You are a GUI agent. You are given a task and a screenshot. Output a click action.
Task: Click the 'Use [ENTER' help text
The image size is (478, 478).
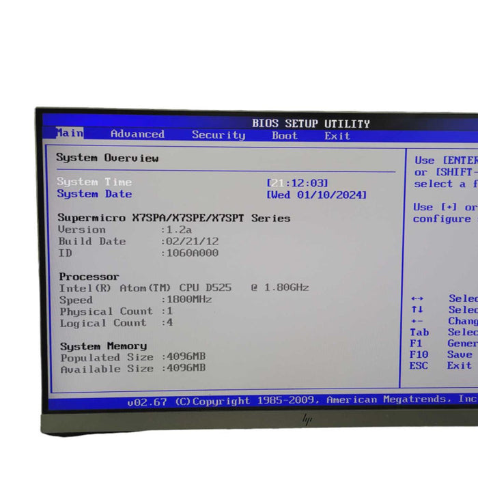click(446, 160)
